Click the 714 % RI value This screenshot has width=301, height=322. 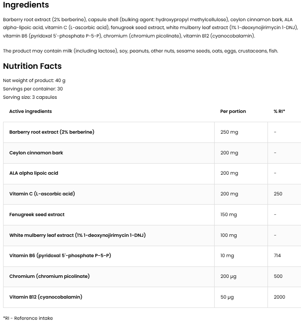pyautogui.click(x=277, y=255)
